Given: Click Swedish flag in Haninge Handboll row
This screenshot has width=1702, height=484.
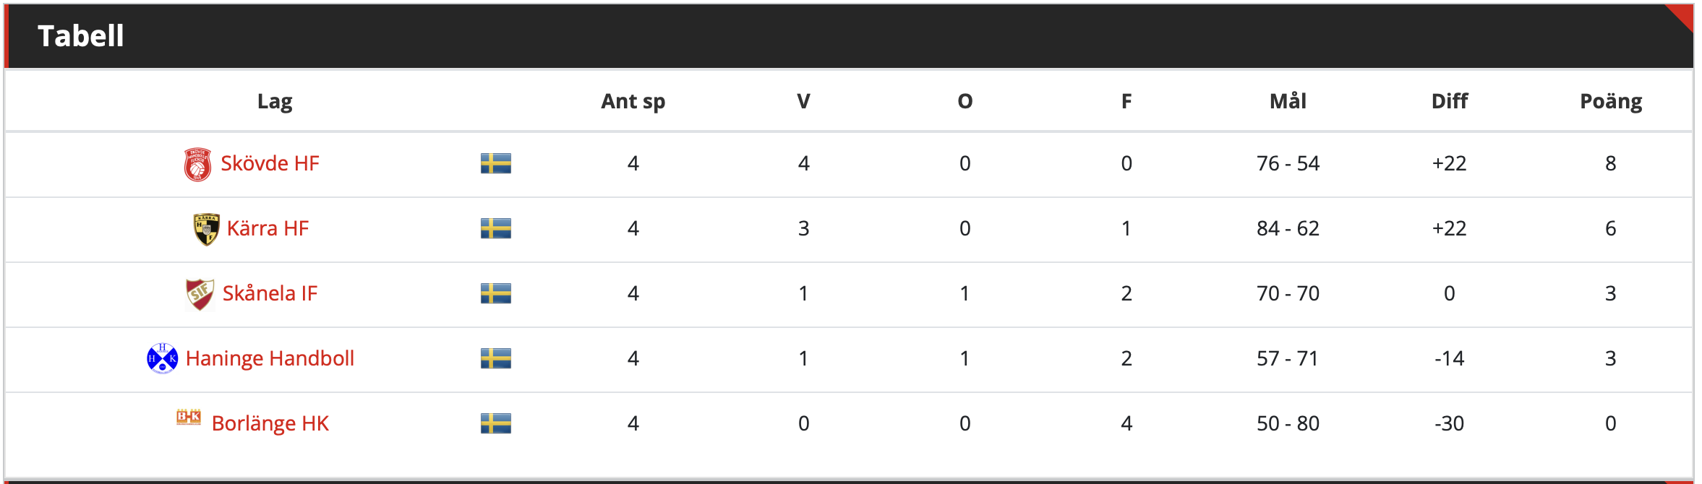Looking at the screenshot, I should (x=496, y=358).
